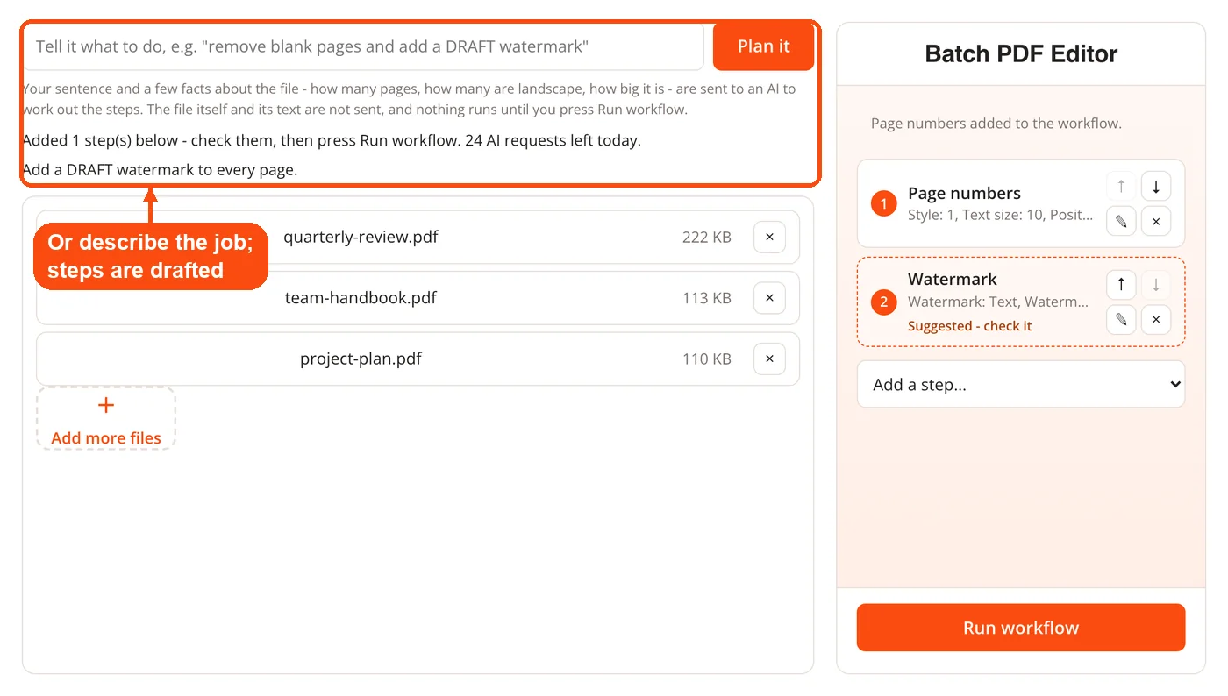The height and width of the screenshot is (696, 1228).
Task: Click the step 2 number badge
Action: click(883, 302)
